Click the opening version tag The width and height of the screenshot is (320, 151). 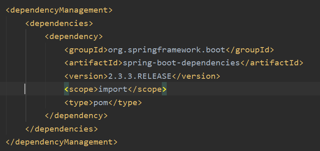coord(86,76)
